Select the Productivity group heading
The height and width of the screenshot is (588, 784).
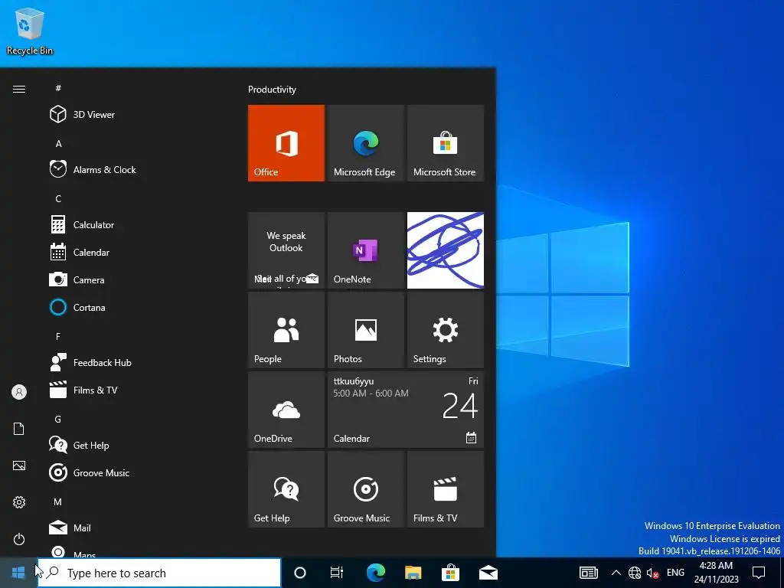272,90
